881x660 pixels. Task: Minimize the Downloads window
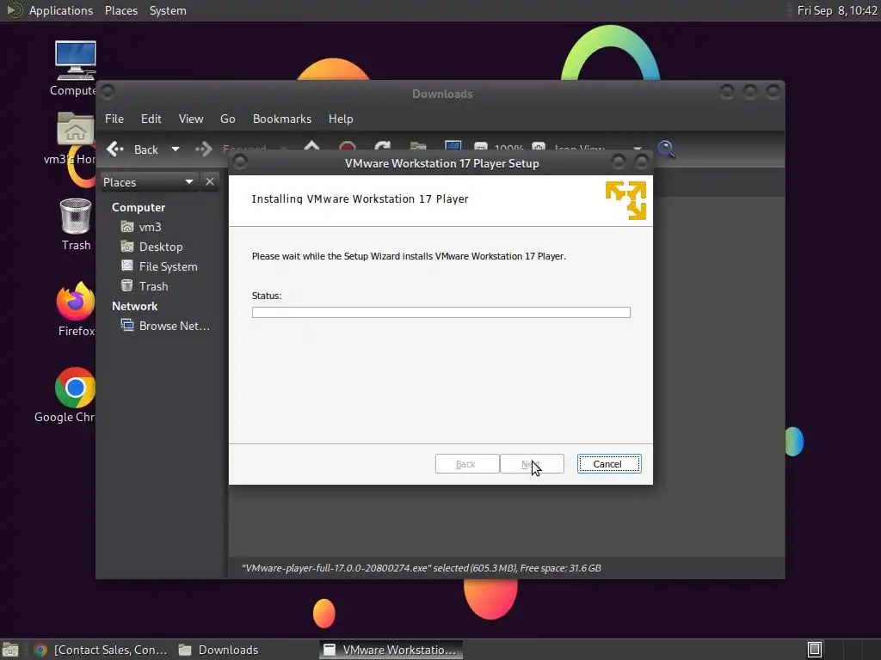(727, 91)
